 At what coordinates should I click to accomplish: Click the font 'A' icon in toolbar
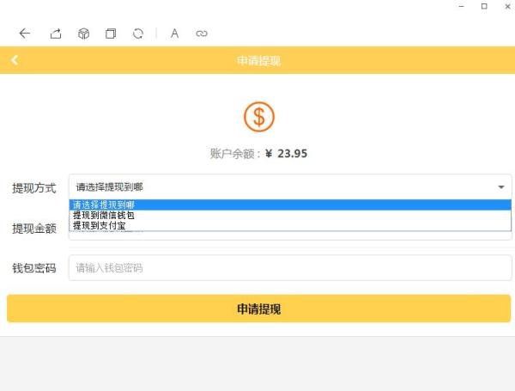click(175, 34)
